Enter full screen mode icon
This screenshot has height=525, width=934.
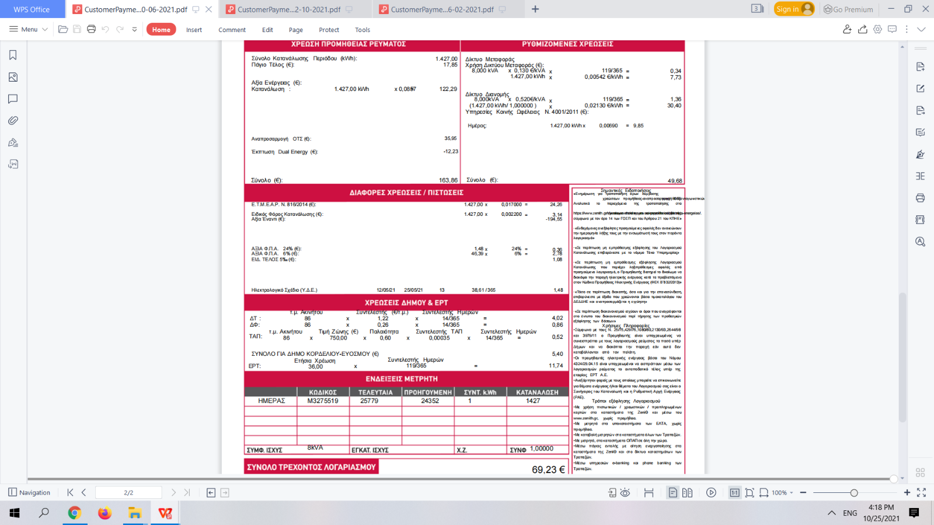[921, 492]
